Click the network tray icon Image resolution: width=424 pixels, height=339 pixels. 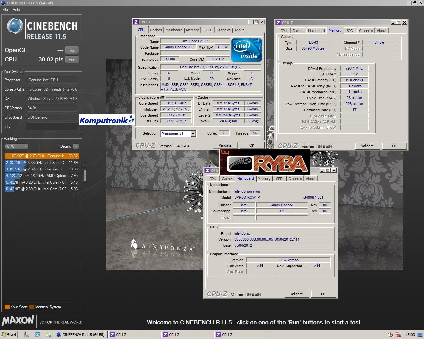(398, 335)
